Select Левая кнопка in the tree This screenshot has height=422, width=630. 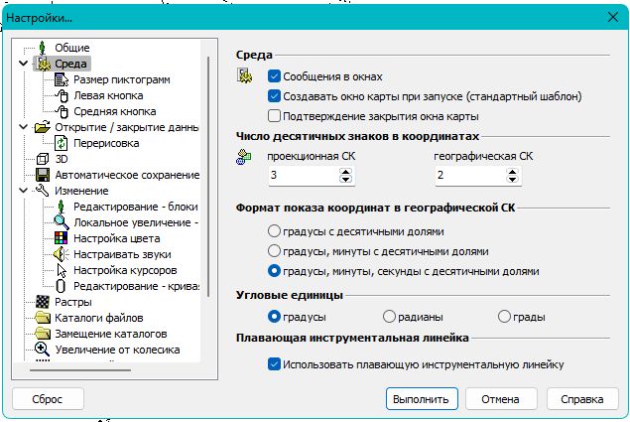tap(108, 95)
